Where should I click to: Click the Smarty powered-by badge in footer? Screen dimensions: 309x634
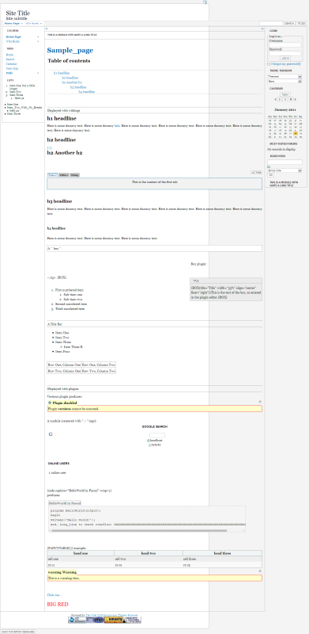[114, 620]
